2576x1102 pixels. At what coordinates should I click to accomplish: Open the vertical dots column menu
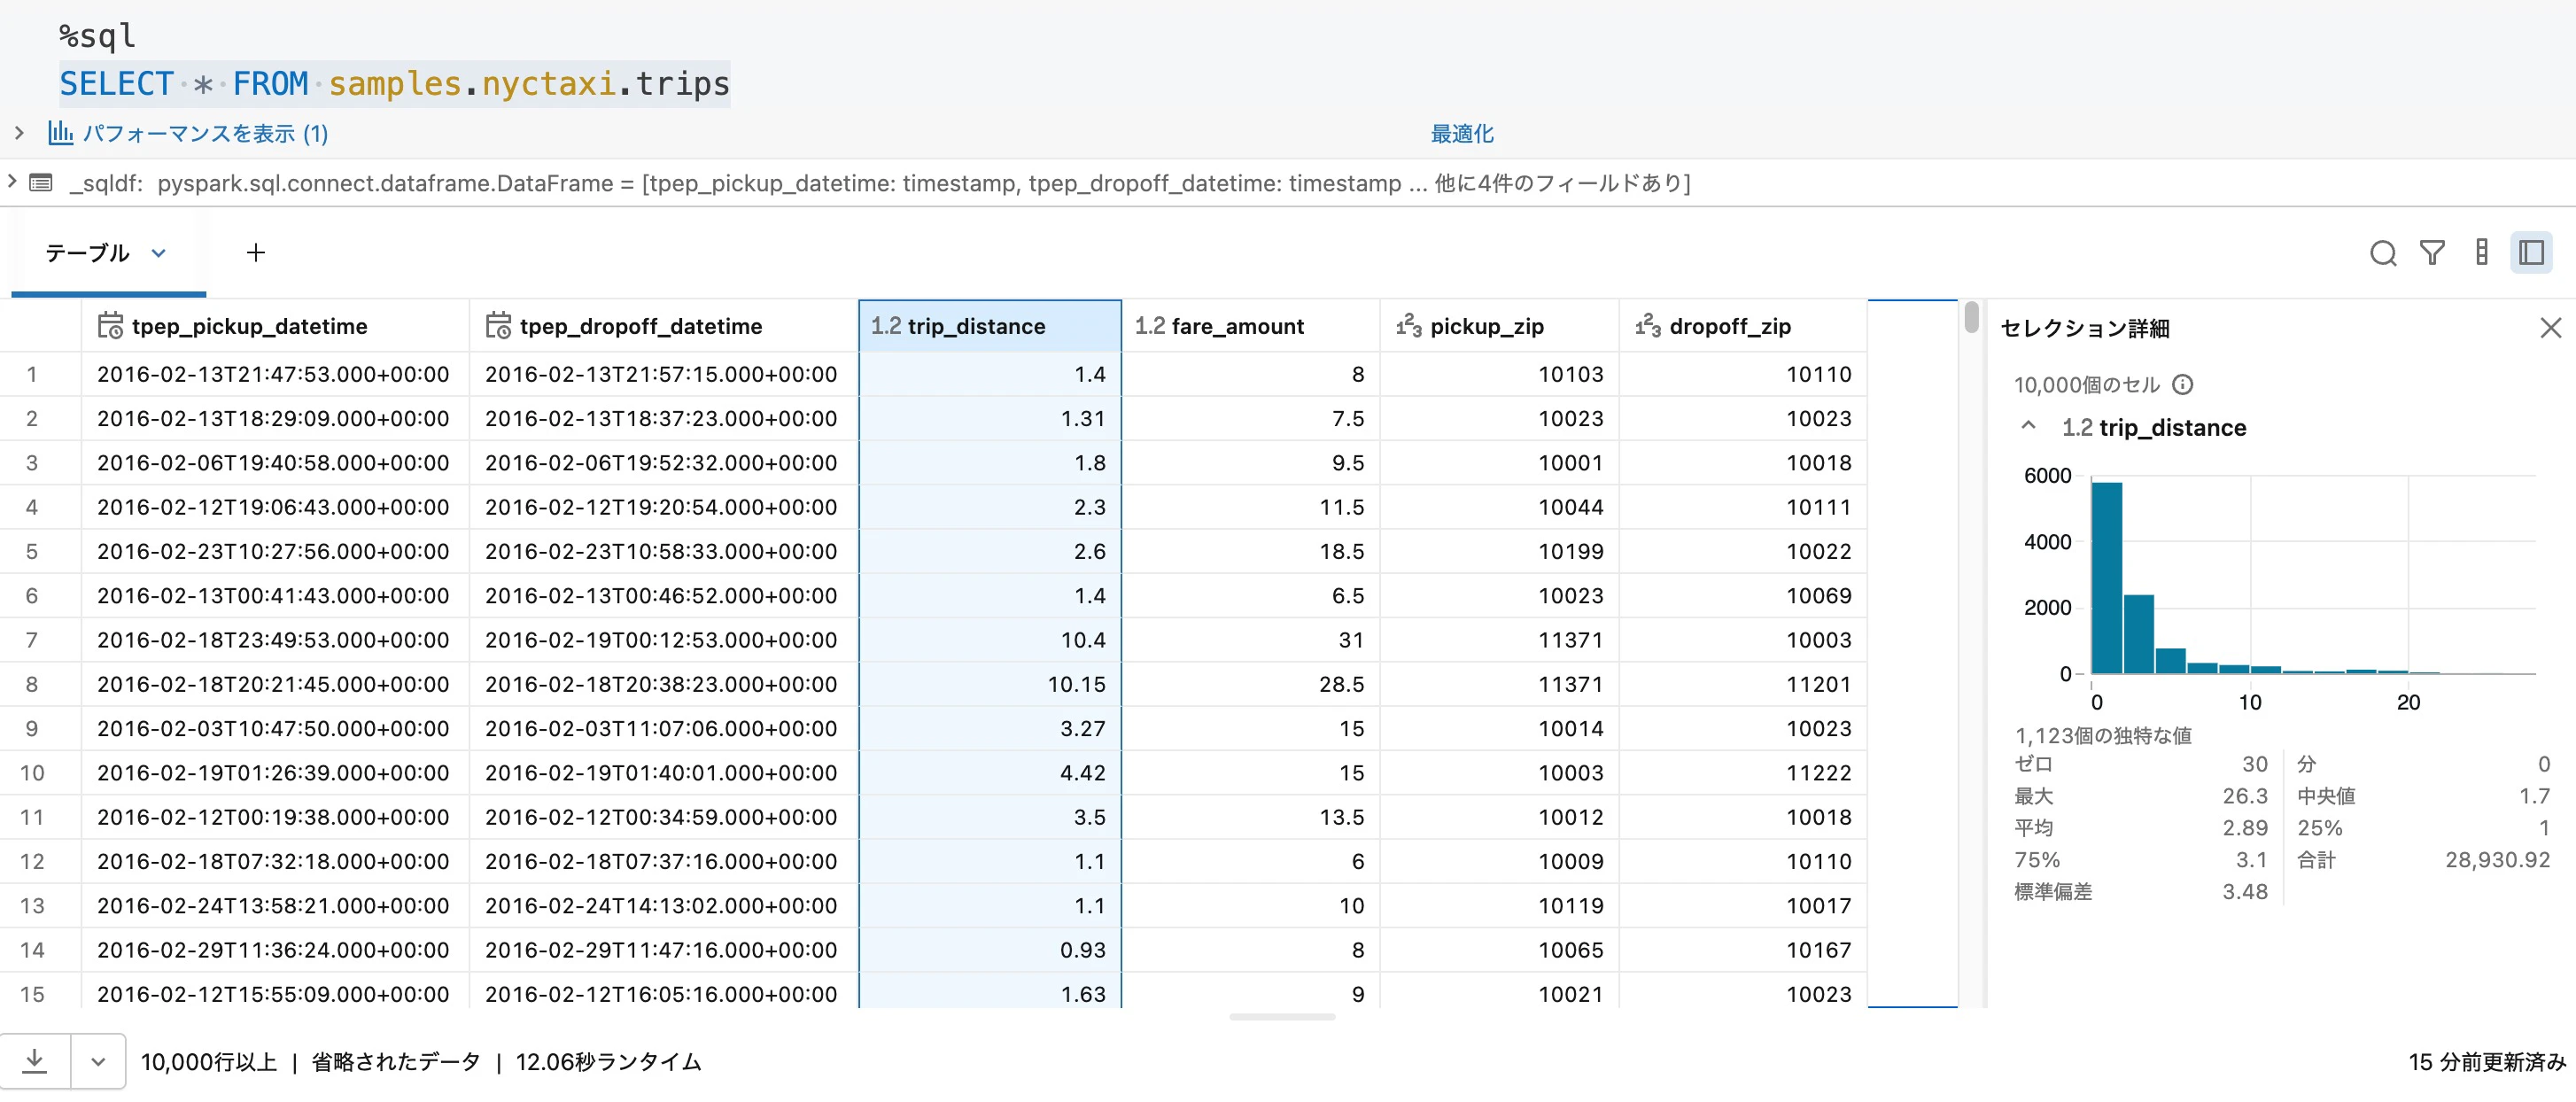click(x=2482, y=253)
